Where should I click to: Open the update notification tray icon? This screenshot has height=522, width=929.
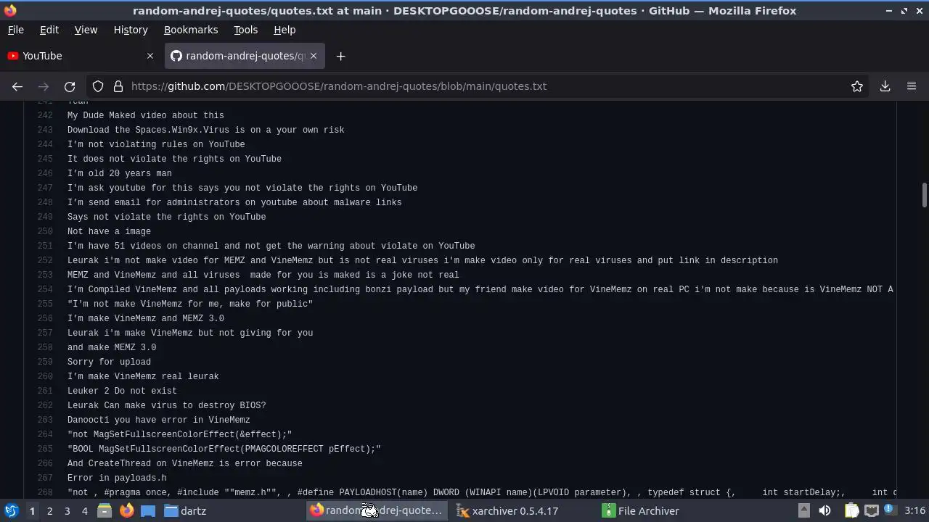pyautogui.click(x=888, y=510)
